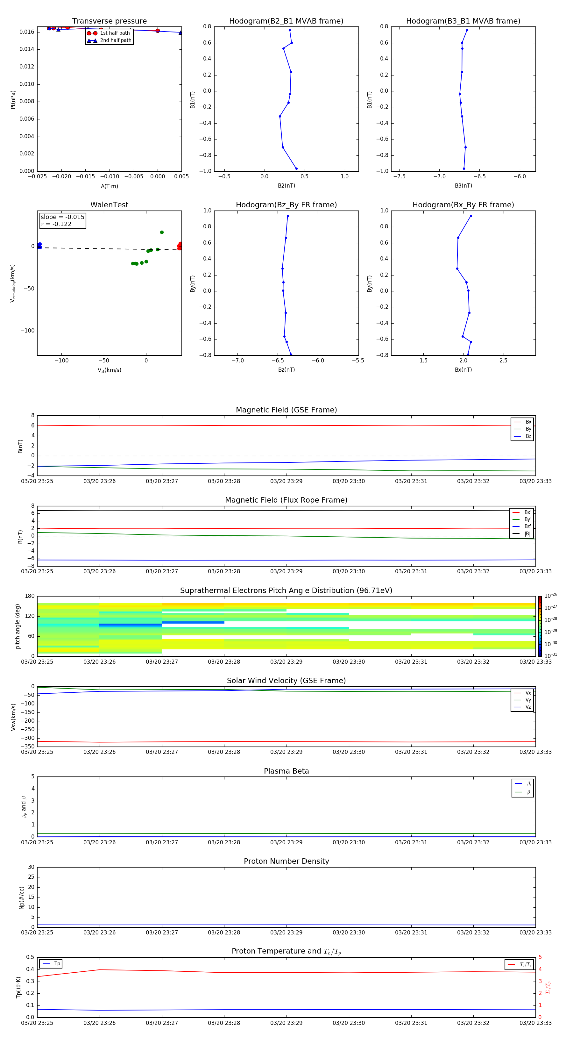Click the Pt(nPa) axis label
The height and width of the screenshot is (1051, 573).
(13, 100)
